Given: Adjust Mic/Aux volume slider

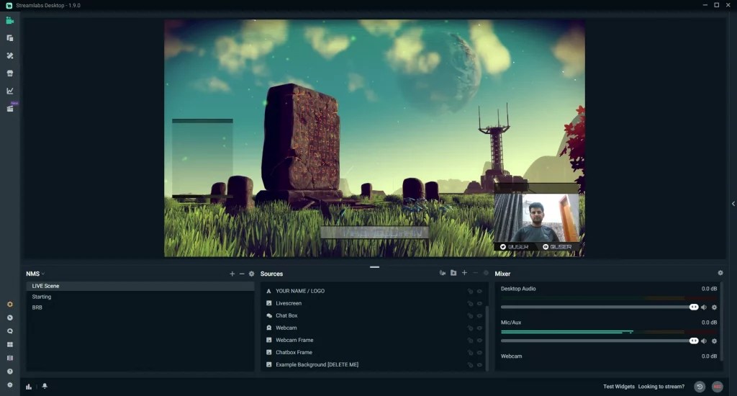Looking at the screenshot, I should pos(600,341).
